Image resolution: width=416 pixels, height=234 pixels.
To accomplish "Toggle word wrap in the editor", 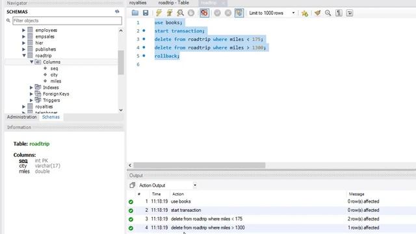I will [350, 13].
